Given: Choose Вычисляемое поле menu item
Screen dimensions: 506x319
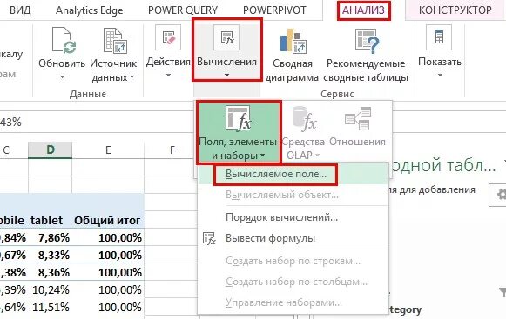Looking at the screenshot, I should pyautogui.click(x=293, y=174).
